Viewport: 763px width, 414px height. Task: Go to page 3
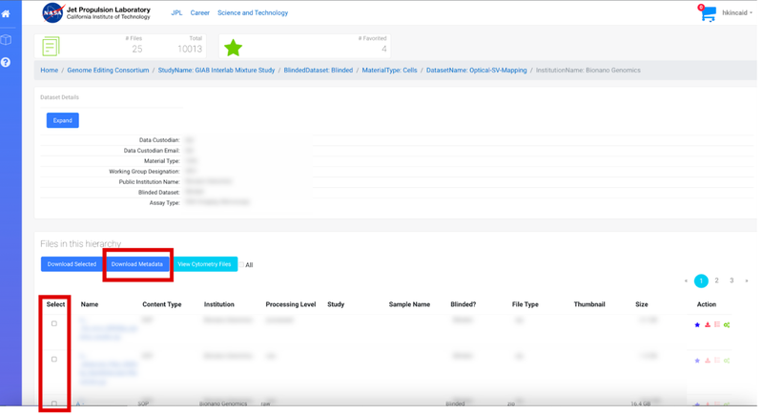click(732, 280)
